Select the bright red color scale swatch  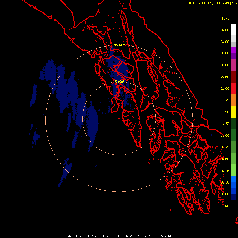pyautogui.click(x=234, y=88)
